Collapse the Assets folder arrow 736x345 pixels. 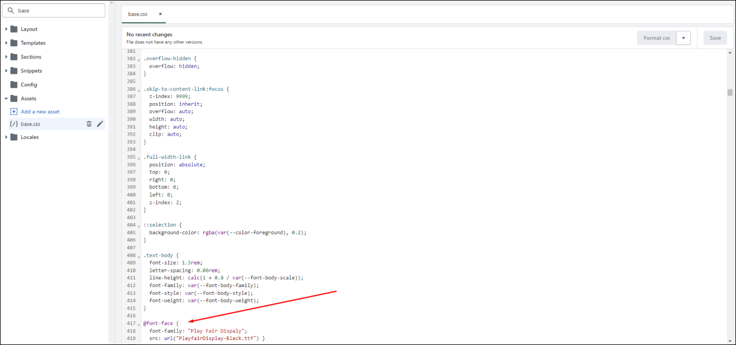point(6,99)
